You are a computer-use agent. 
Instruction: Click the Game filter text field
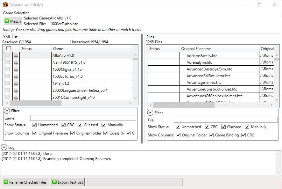[83, 118]
